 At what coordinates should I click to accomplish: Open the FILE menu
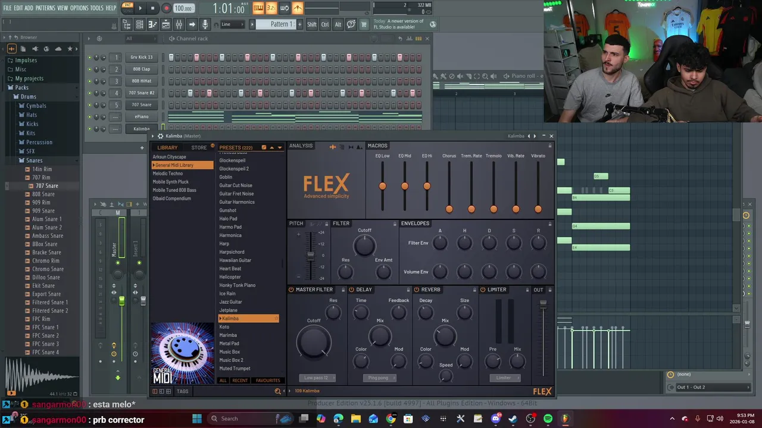click(x=7, y=8)
